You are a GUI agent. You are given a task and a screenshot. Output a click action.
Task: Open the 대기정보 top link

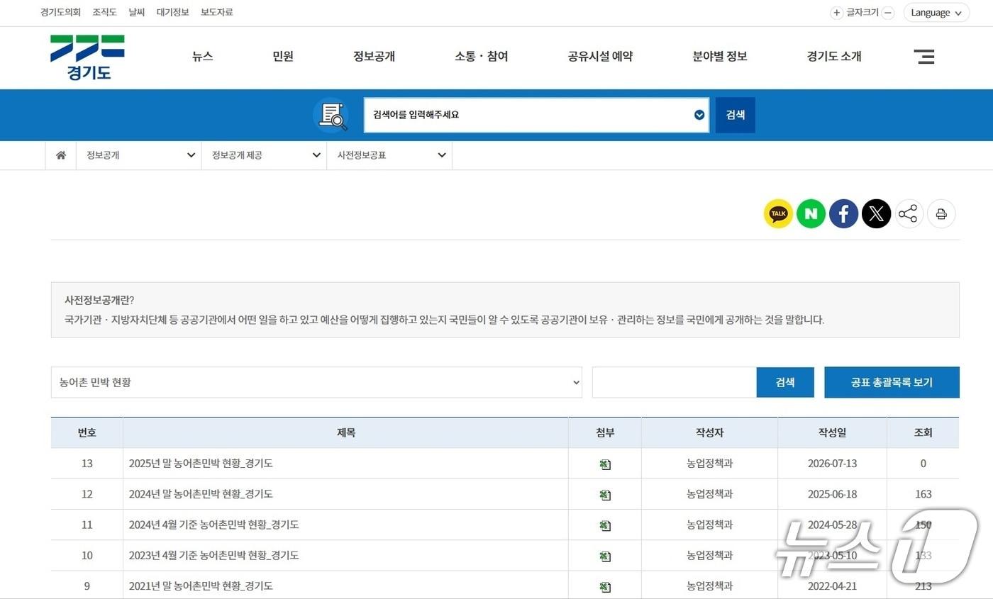pos(173,12)
